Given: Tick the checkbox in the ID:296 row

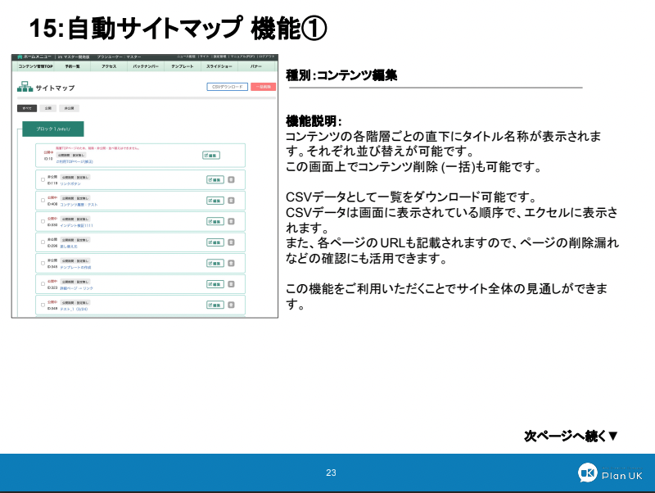Looking at the screenshot, I should 43,242.
